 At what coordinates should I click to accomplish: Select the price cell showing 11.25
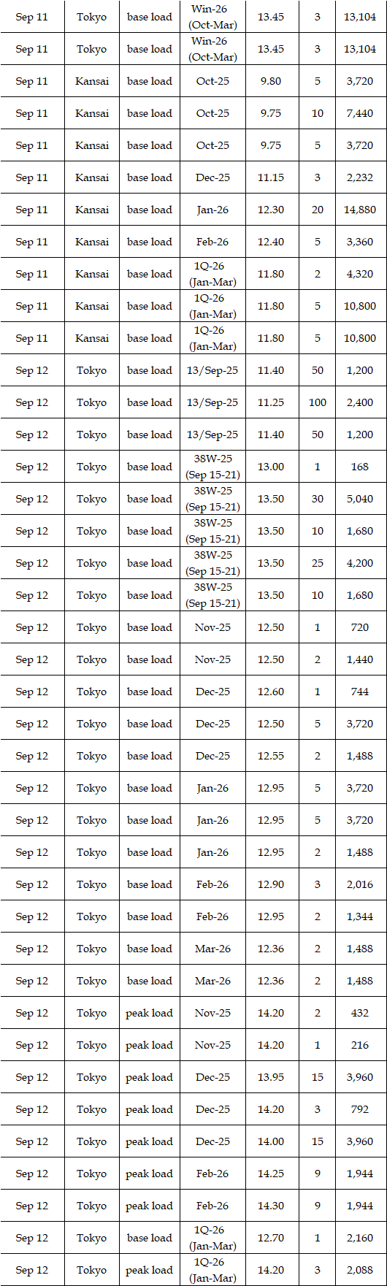271,402
